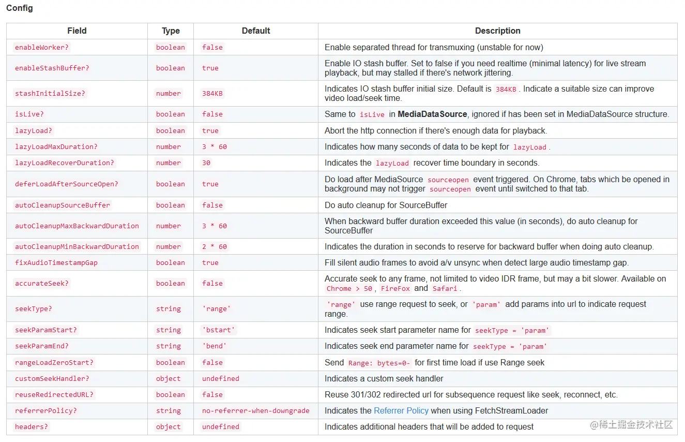This screenshot has width=685, height=442.
Task: Click the Type column header
Action: [171, 31]
